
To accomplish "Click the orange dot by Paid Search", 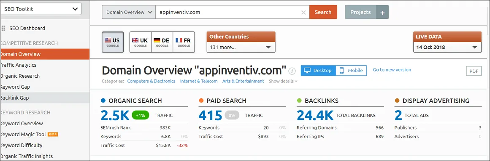I will coord(201,100).
